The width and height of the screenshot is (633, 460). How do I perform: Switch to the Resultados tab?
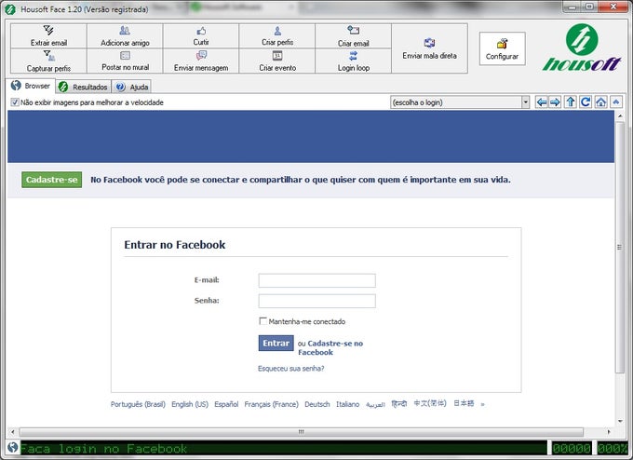83,87
